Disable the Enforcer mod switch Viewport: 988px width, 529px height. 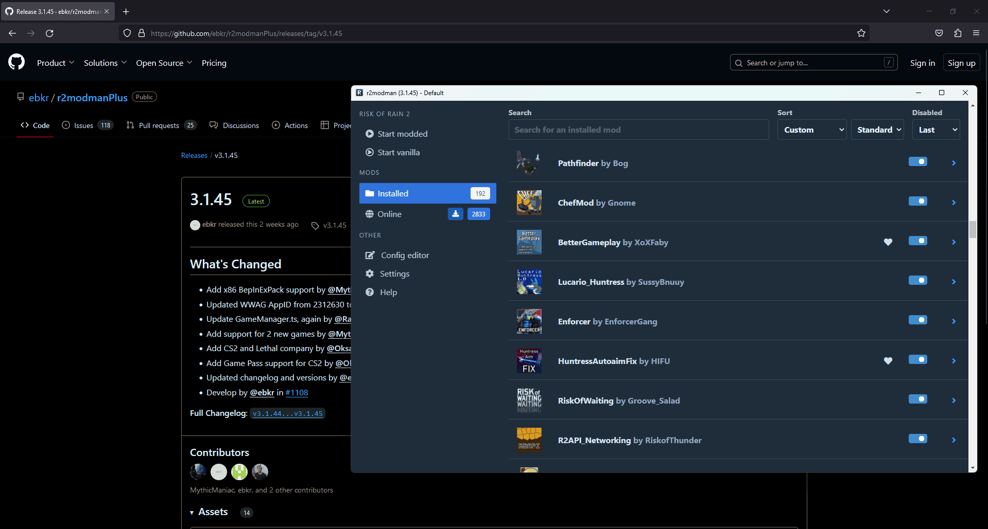(x=917, y=320)
